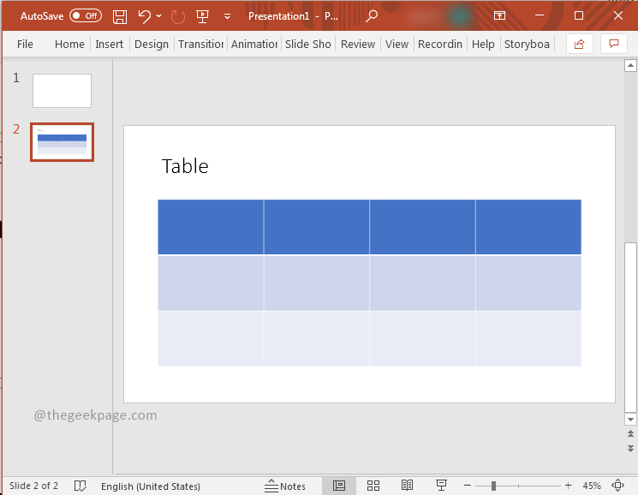Switch to the Insert tab
Screen dimensions: 638x495
(x=109, y=44)
